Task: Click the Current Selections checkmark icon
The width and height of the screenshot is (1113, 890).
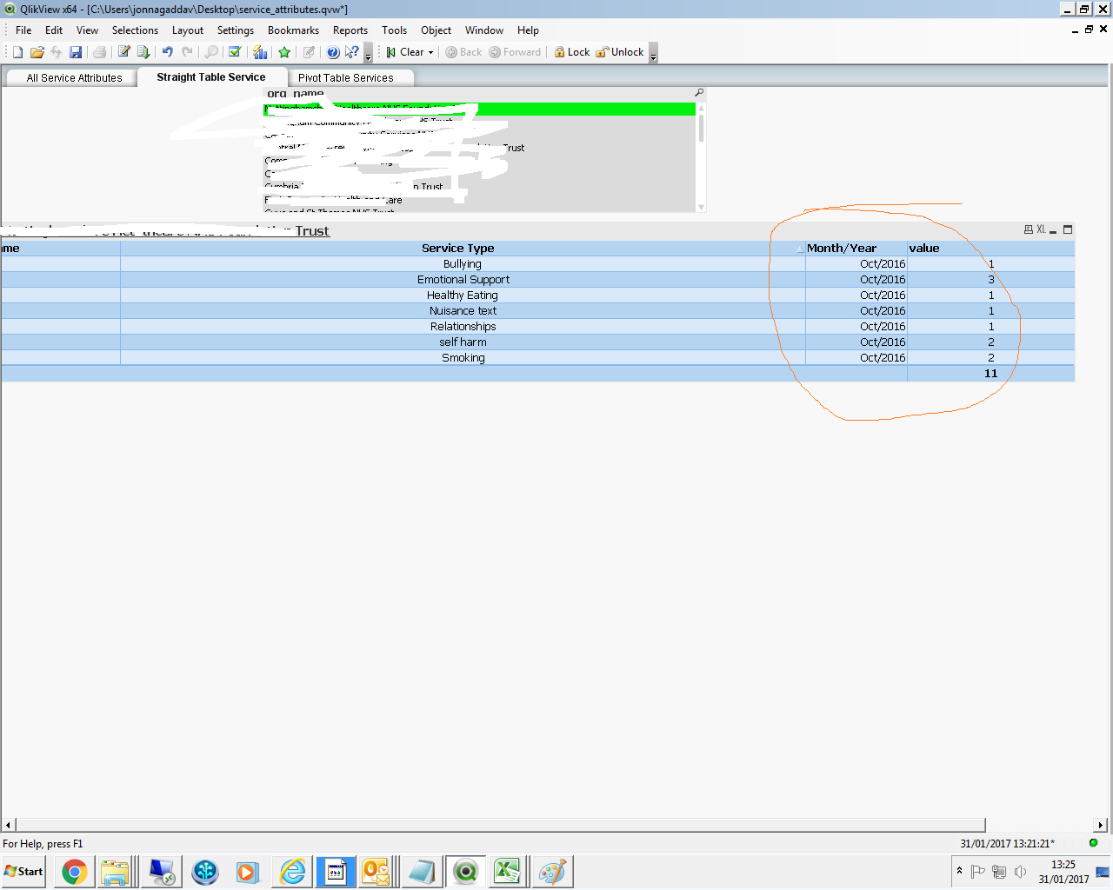Action: point(235,52)
